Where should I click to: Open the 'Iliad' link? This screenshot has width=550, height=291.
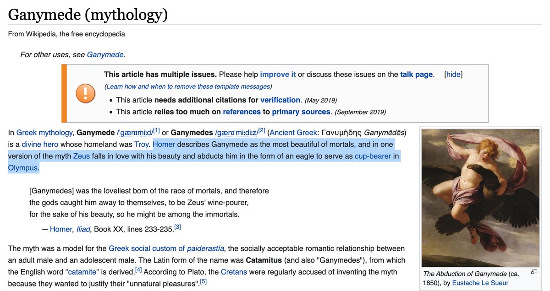pyautogui.click(x=83, y=229)
